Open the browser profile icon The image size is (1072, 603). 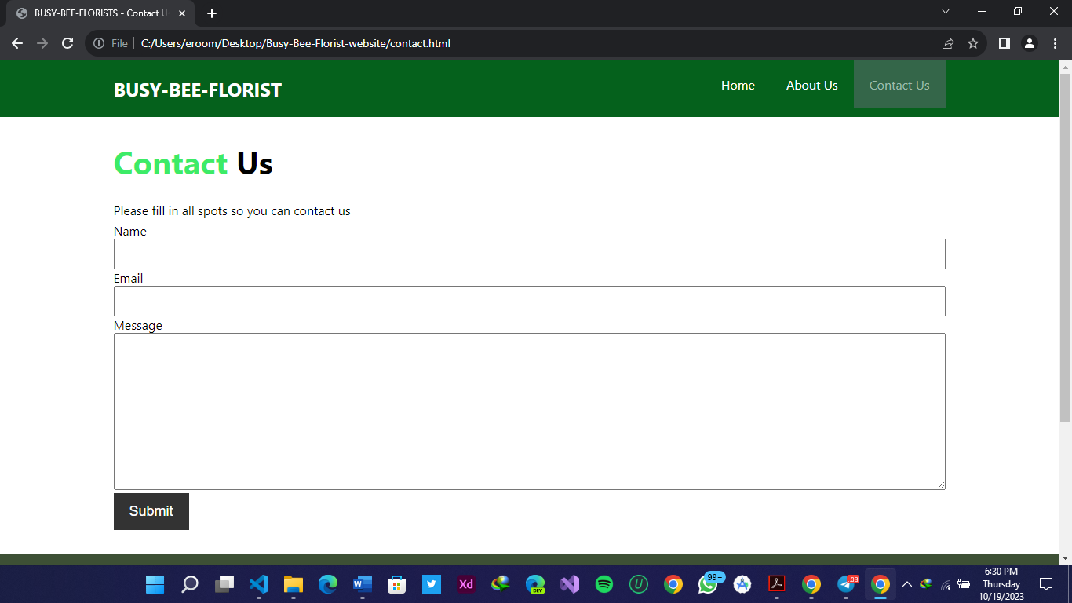1030,43
